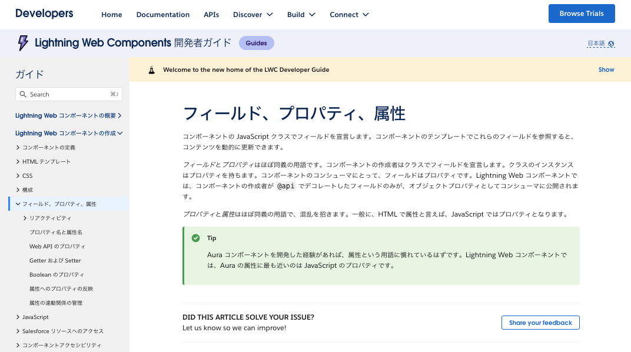This screenshot has height=352, width=631.
Task: Open Documentation in top navigation
Action: pos(162,15)
